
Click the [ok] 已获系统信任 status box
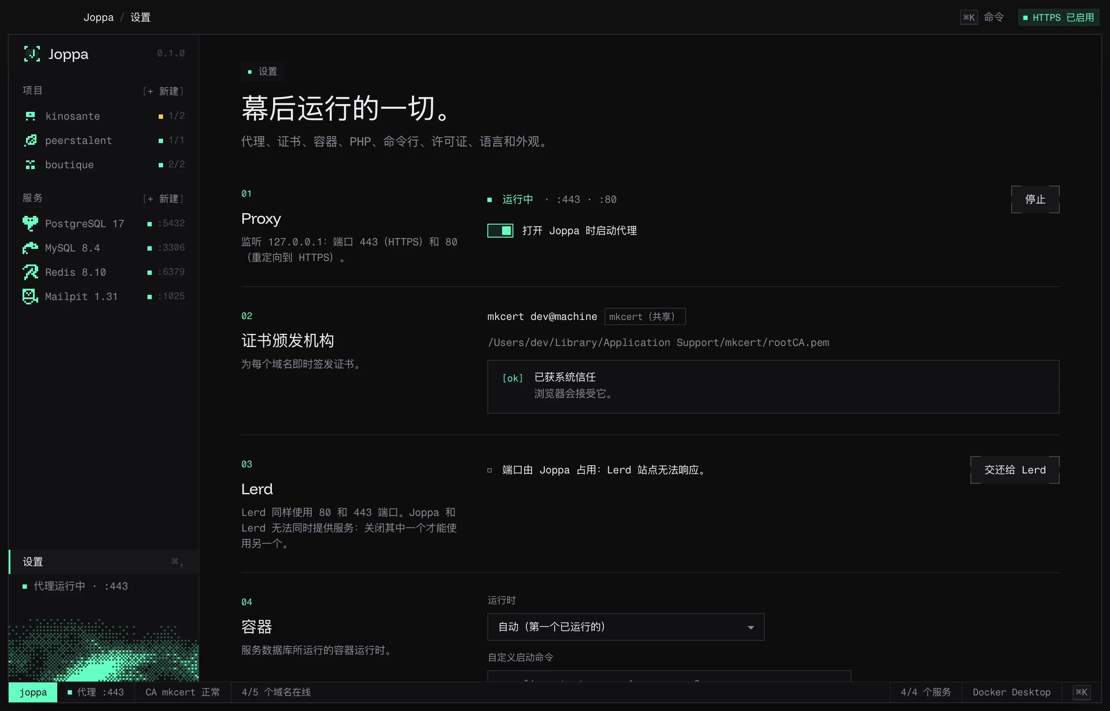(774, 386)
